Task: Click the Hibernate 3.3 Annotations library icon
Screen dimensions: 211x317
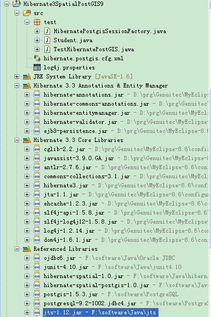Action: pyautogui.click(x=27, y=85)
